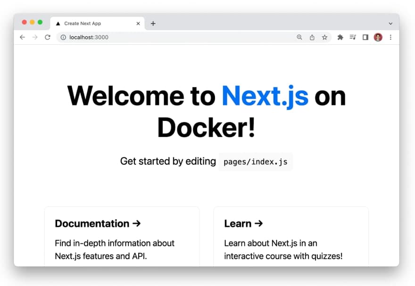Click the Docker! heading word

point(206,128)
